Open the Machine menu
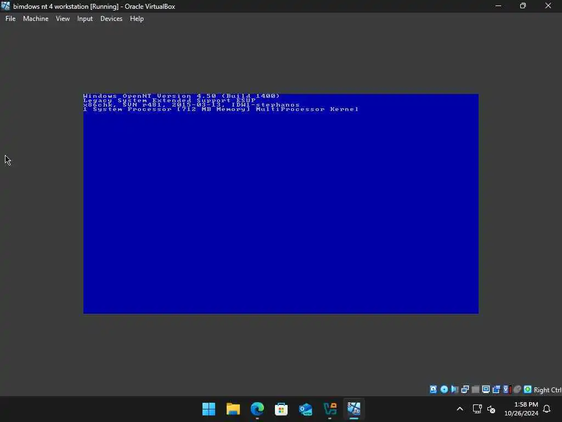Image resolution: width=562 pixels, height=422 pixels. click(x=36, y=19)
